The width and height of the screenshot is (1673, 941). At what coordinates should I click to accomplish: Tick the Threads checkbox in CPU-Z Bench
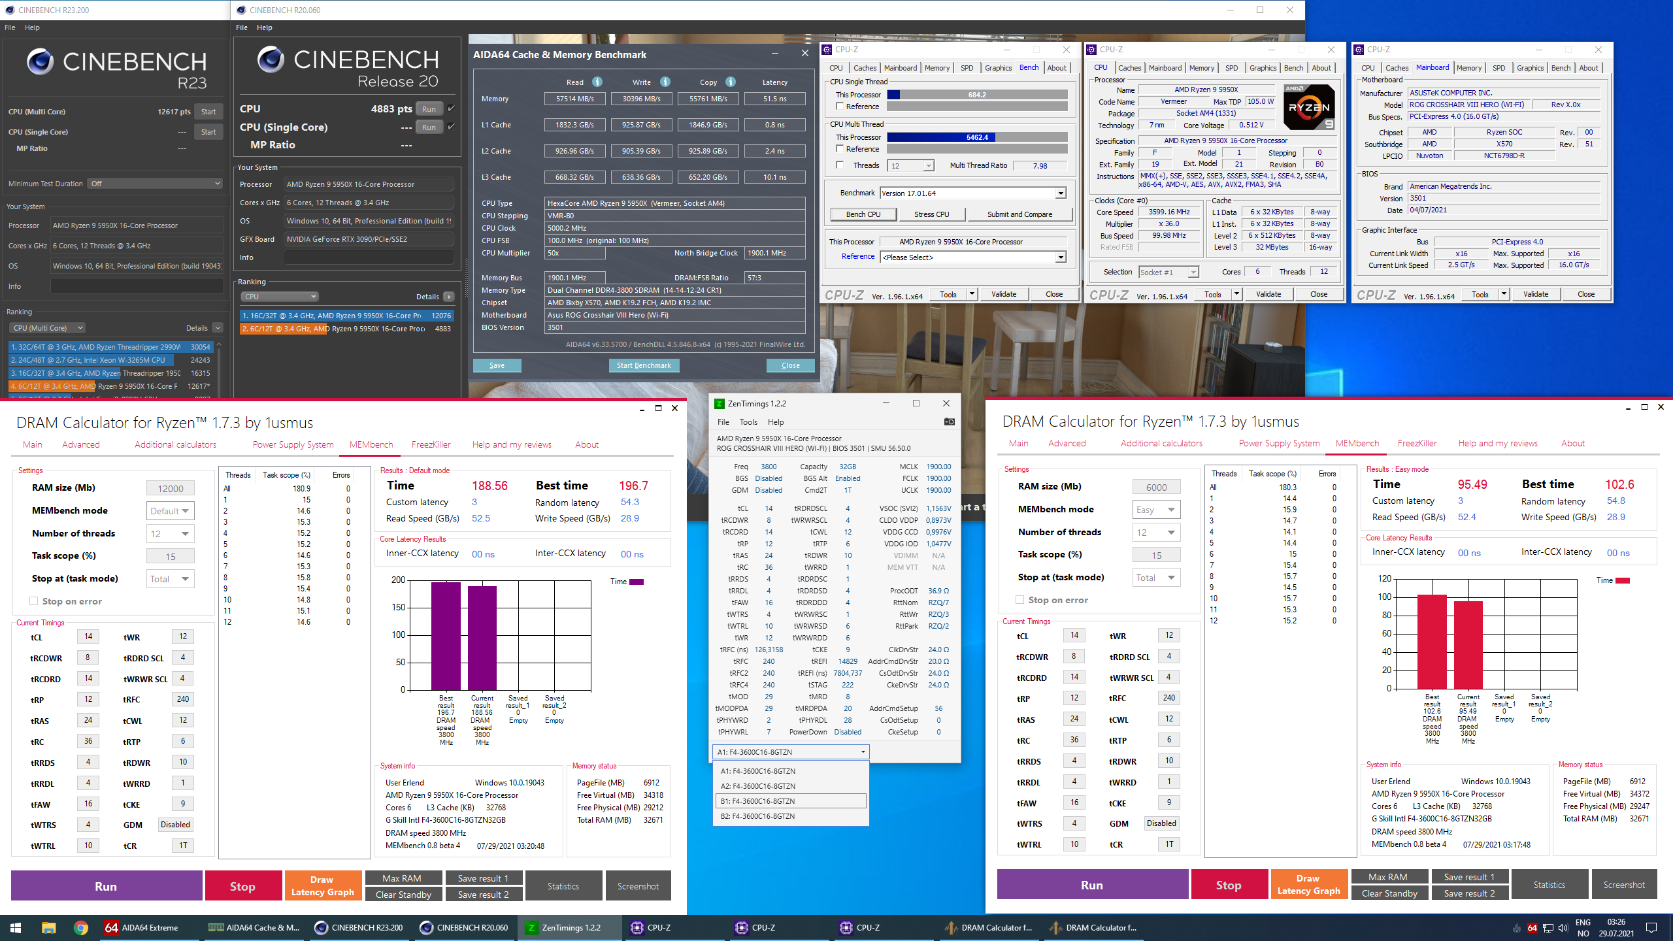pyautogui.click(x=840, y=165)
